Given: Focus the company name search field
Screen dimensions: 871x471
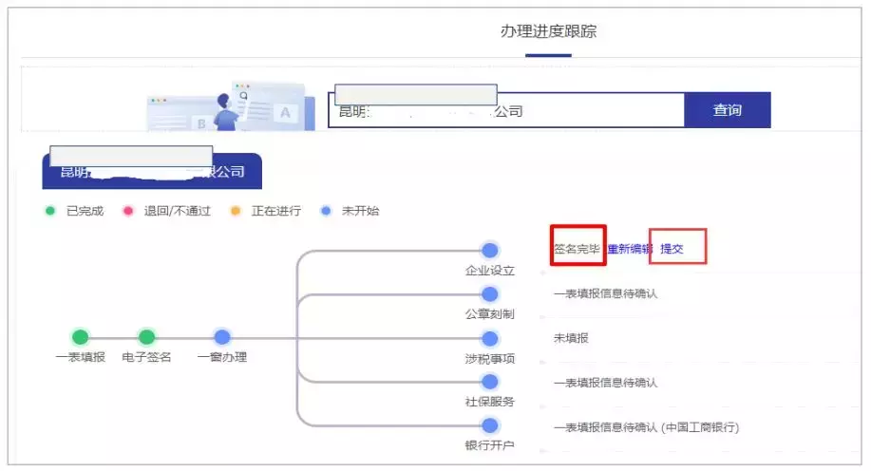Looking at the screenshot, I should pos(506,110).
